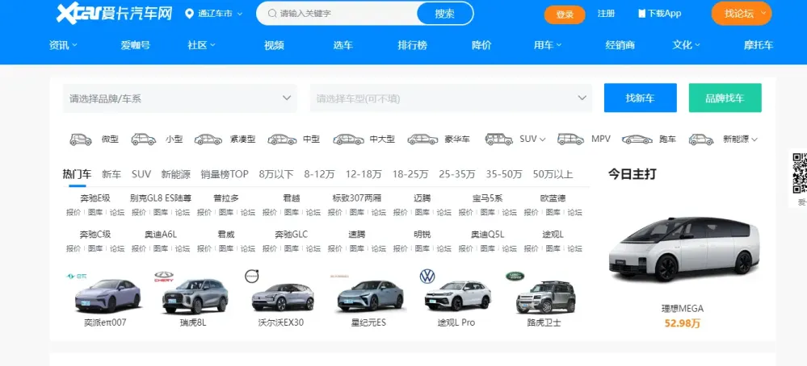The height and width of the screenshot is (366, 807).
Task: Click the Xcar 爱卡汽车网 logo
Action: (114, 13)
